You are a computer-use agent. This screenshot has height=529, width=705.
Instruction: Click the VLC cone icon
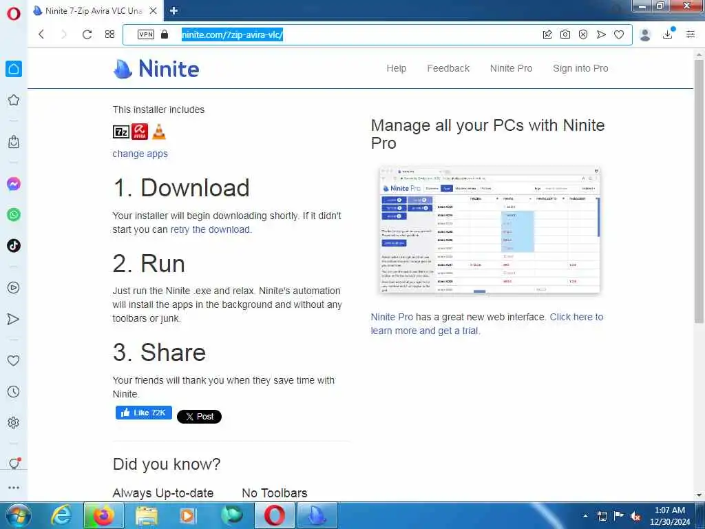tap(159, 132)
